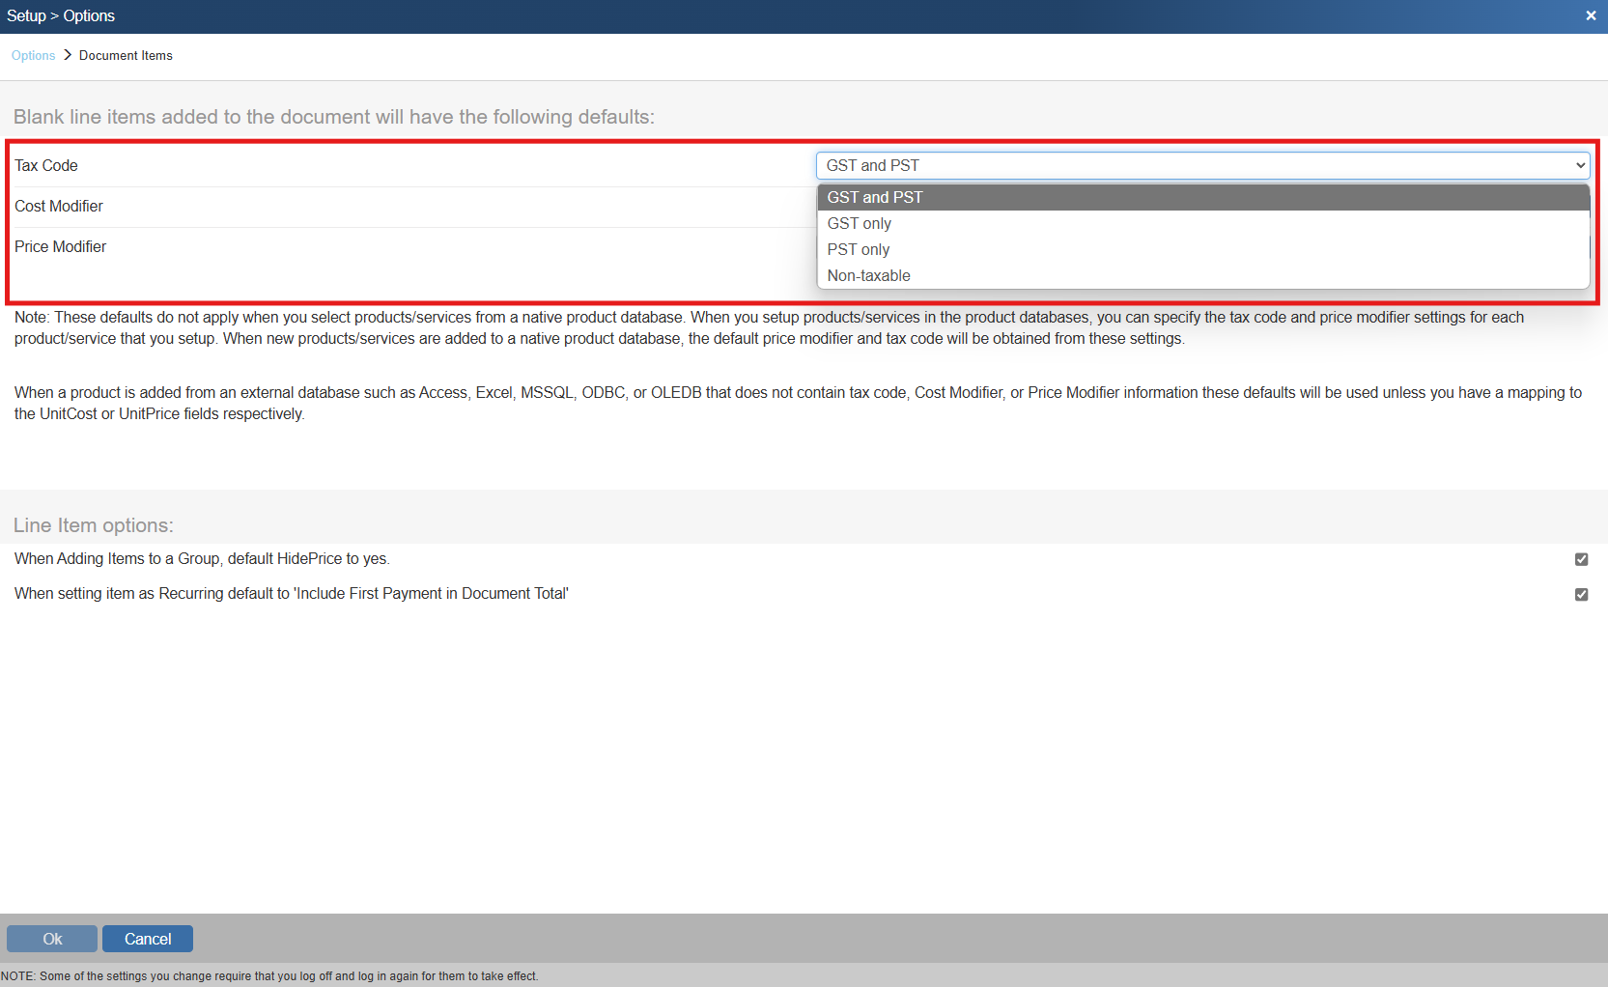The height and width of the screenshot is (987, 1608).
Task: Close the Setup Options dialog
Action: point(1591,15)
